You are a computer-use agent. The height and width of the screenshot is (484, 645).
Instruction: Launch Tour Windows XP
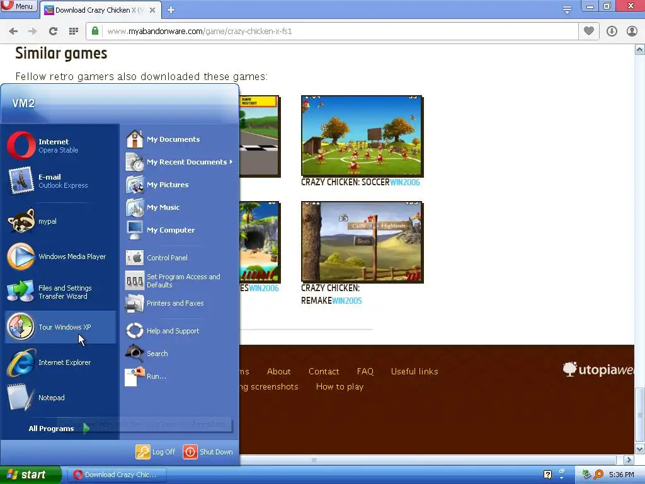(x=60, y=327)
